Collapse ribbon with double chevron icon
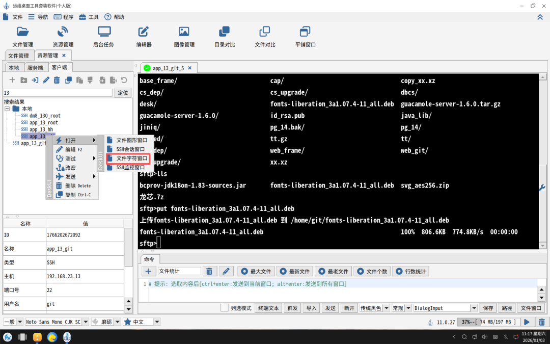The image size is (550, 344). click(540, 17)
